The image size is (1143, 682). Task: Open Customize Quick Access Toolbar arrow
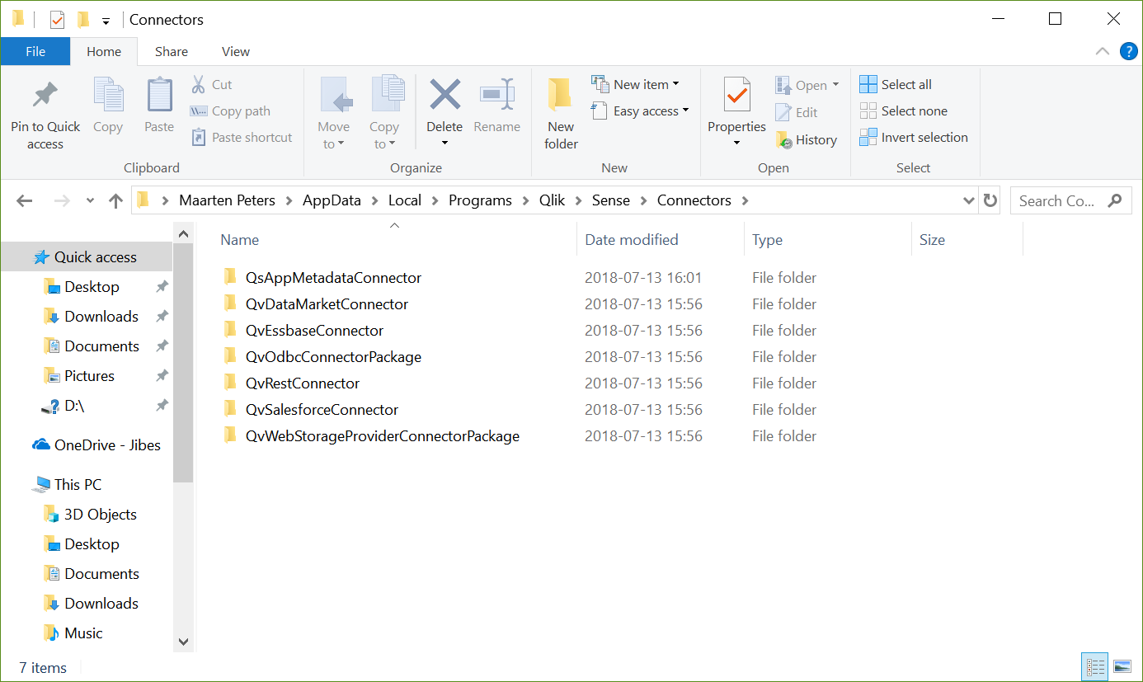pos(106,21)
